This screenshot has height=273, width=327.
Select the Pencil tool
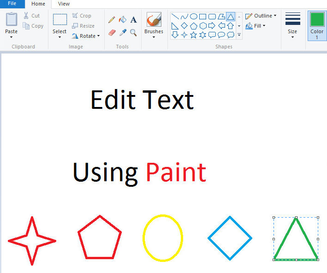[x=112, y=20]
